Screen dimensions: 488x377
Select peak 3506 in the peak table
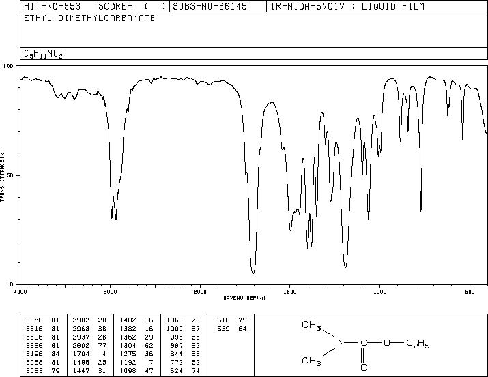tap(42, 337)
